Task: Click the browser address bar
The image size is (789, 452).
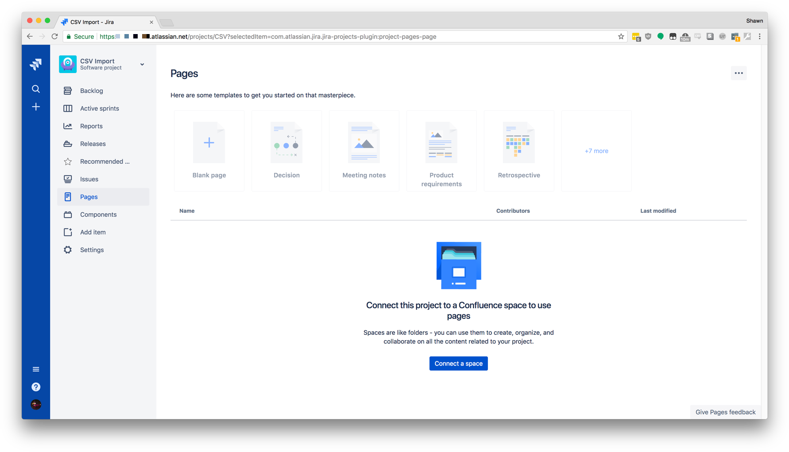Action: coord(345,37)
